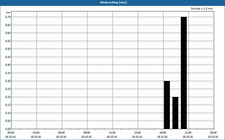This screenshot has width=225, height=140.
Task: Click the 18.10.16 date under 21:00
Action: (x=188, y=137)
